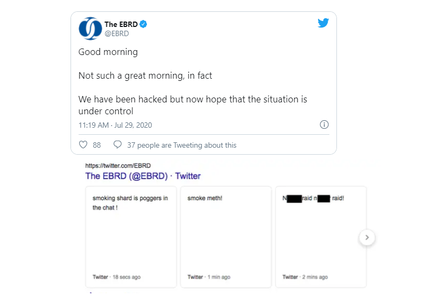Click the "Twitter · 18 secs ago" label

(x=116, y=277)
